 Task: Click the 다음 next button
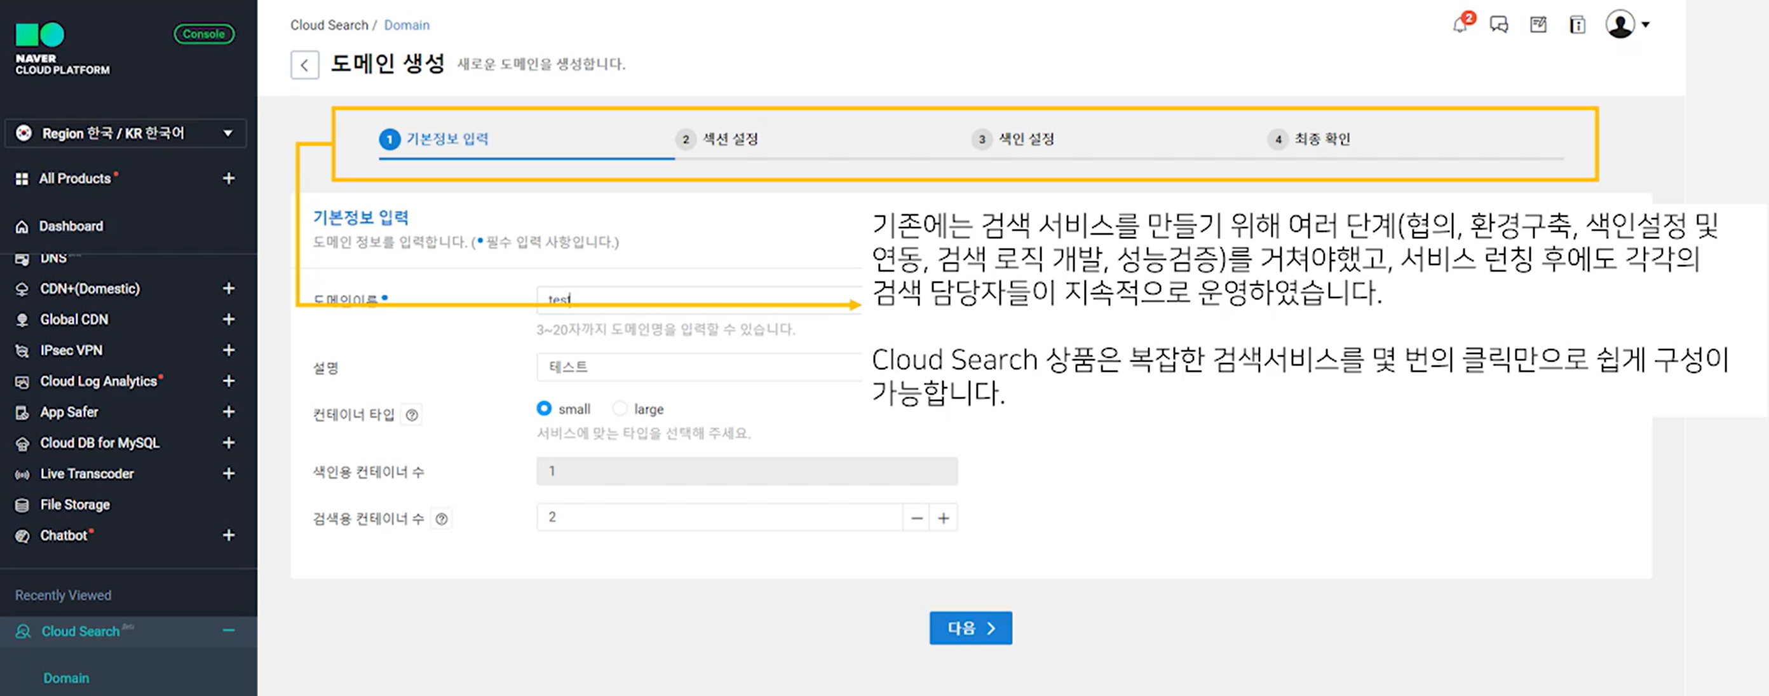[970, 628]
